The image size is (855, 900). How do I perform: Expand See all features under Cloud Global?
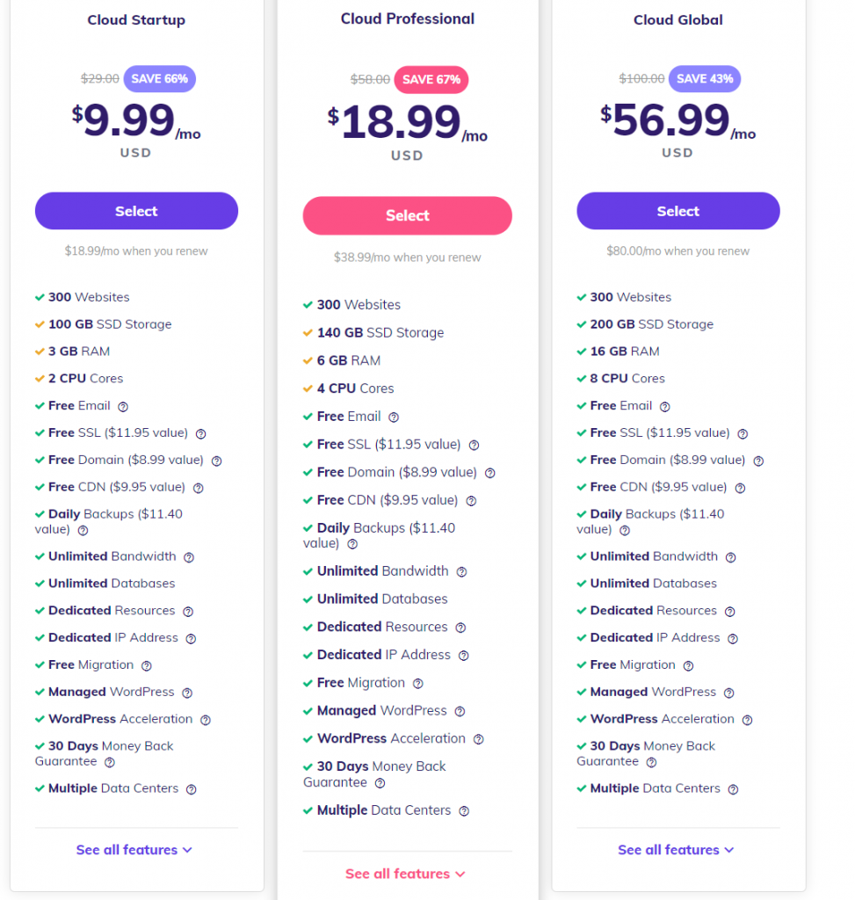click(676, 850)
